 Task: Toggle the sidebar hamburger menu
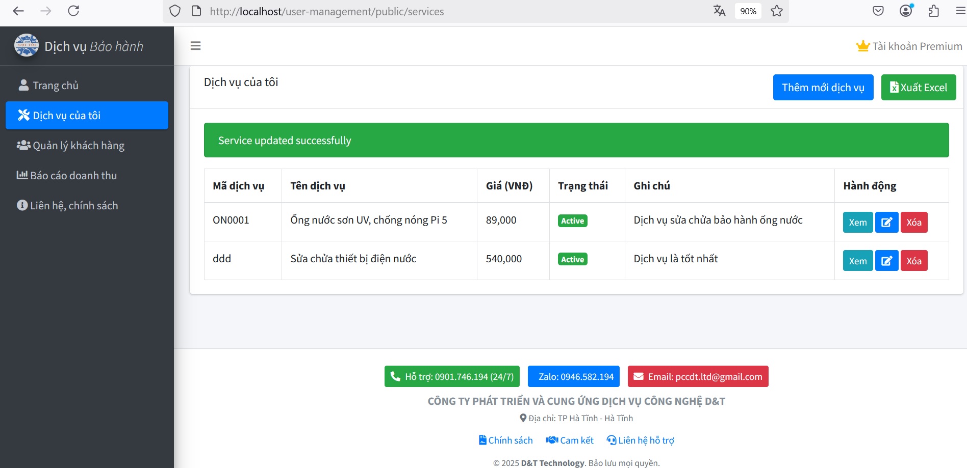coord(195,46)
